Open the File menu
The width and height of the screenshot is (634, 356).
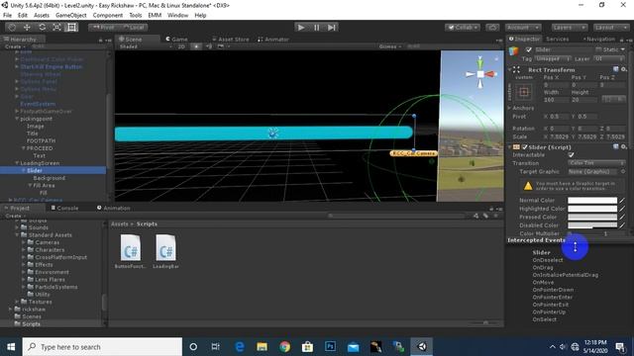click(8, 16)
